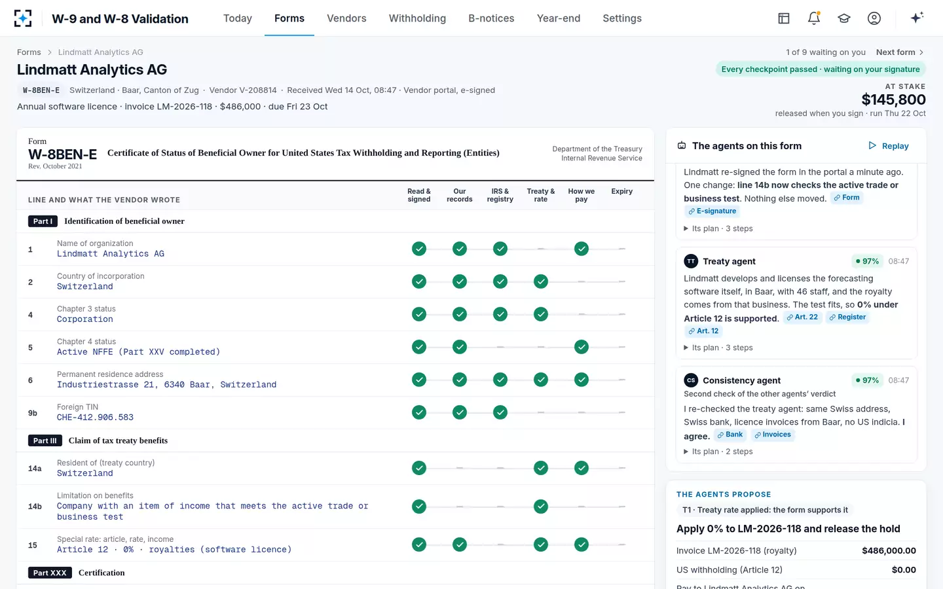Open the Invoices source chip
This screenshot has width=943, height=589.
[773, 435]
